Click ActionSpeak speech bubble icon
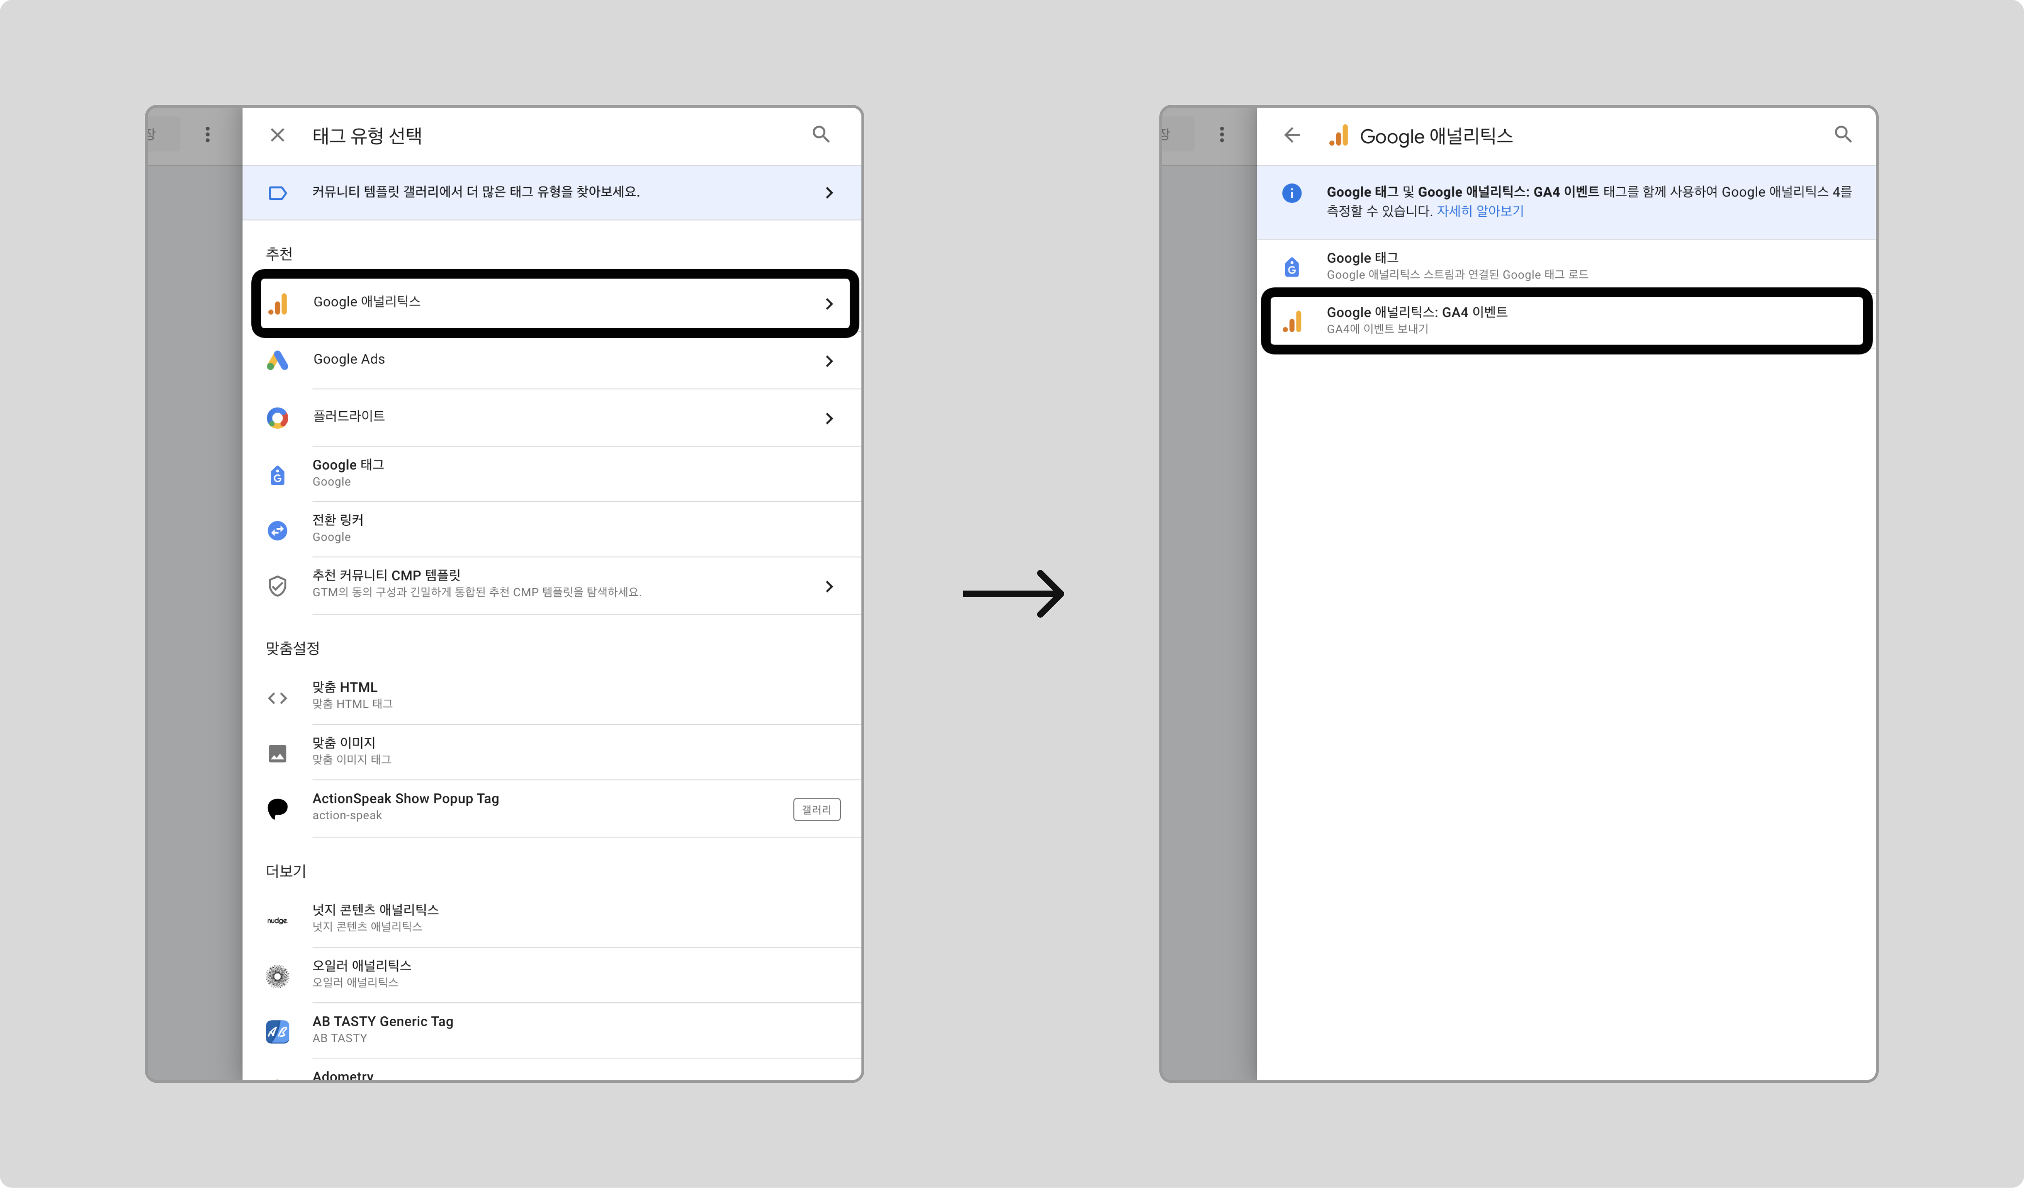Viewport: 2024px width, 1188px height. [277, 809]
